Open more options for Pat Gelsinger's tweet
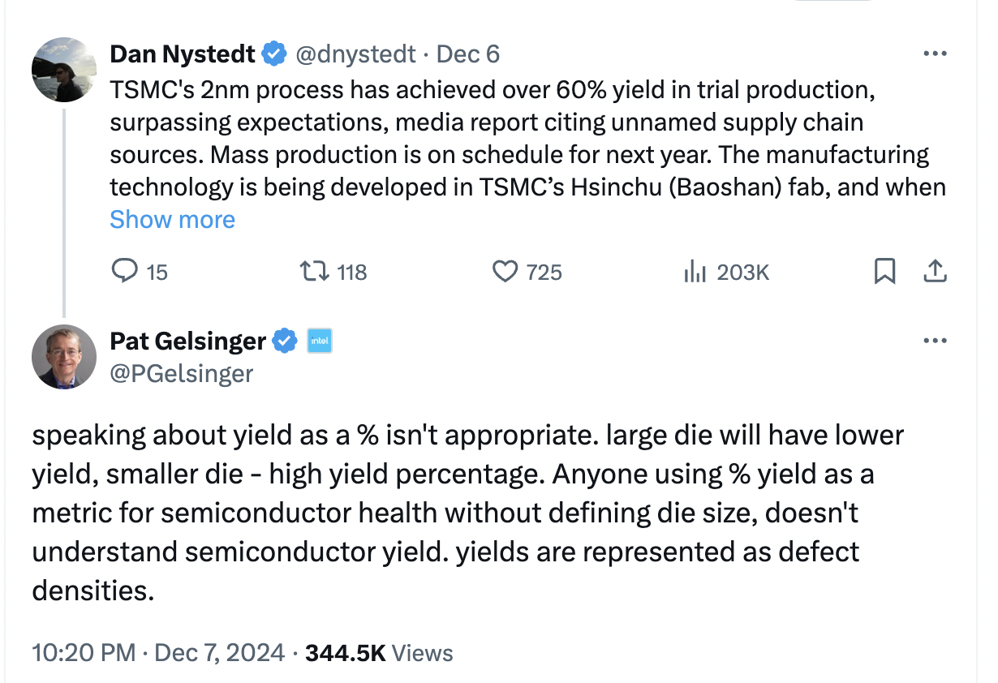The width and height of the screenshot is (998, 683). (x=935, y=341)
